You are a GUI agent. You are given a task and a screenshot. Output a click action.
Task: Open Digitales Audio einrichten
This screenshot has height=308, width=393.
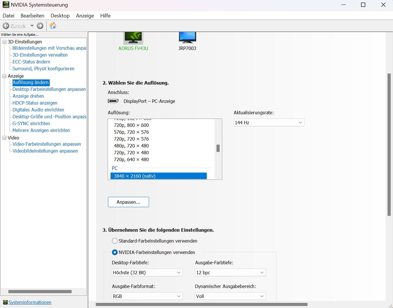[x=38, y=110]
